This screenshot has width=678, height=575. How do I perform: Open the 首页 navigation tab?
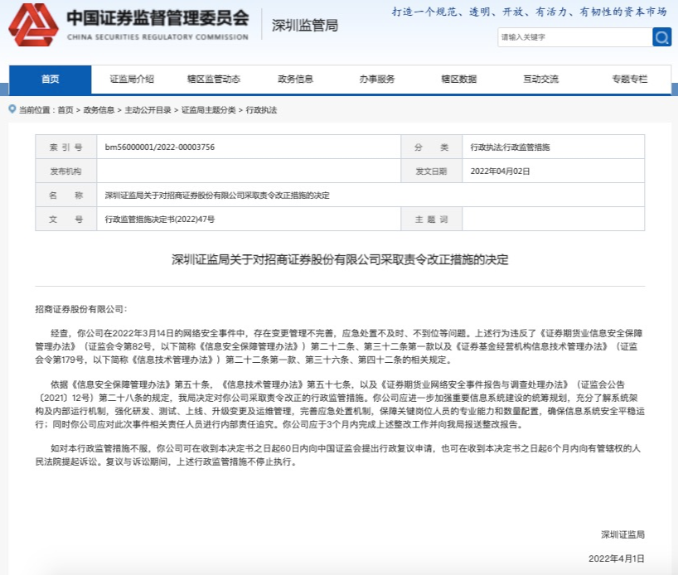coord(50,80)
